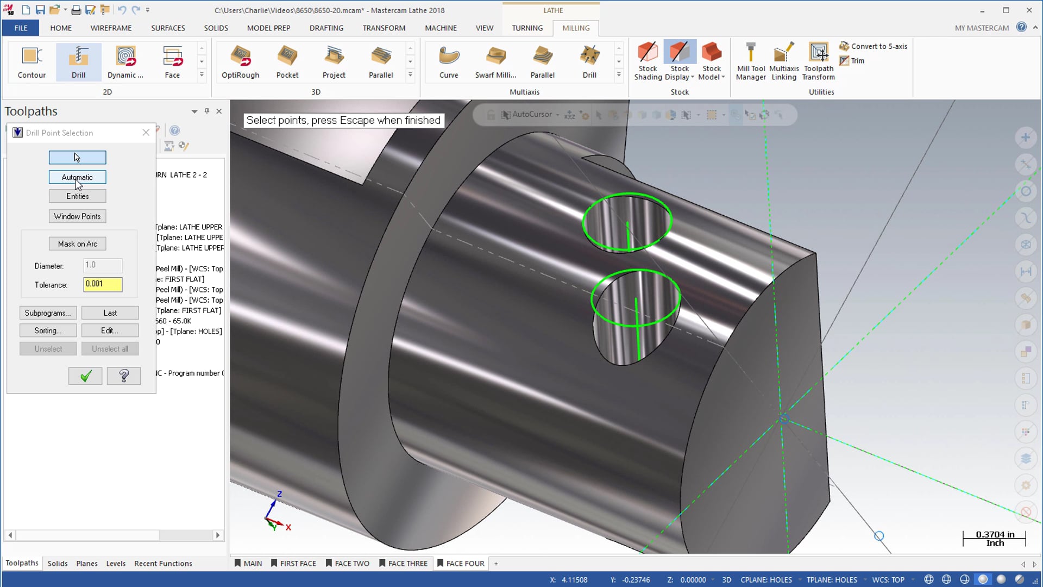Edit the Tolerance input field value
Screen dimensions: 1043x587
(x=102, y=284)
